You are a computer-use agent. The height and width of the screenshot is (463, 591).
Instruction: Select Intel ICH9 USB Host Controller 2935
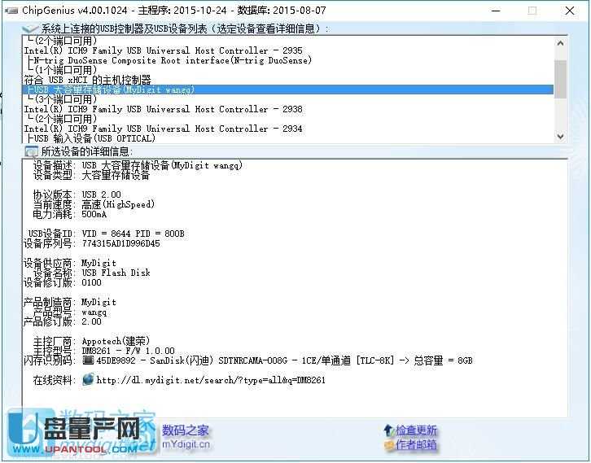163,50
